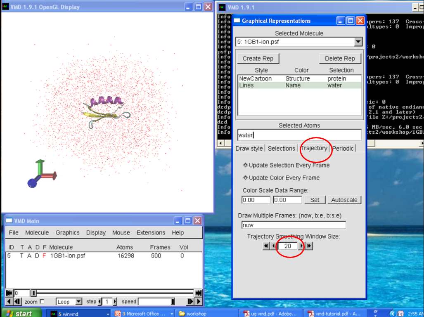Toggle Fixed flag F for molecule 5
The image size is (424, 317).
pyautogui.click(x=44, y=255)
